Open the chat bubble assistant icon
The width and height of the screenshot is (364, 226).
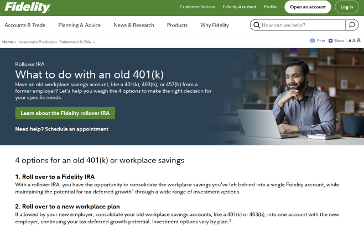(352, 25)
